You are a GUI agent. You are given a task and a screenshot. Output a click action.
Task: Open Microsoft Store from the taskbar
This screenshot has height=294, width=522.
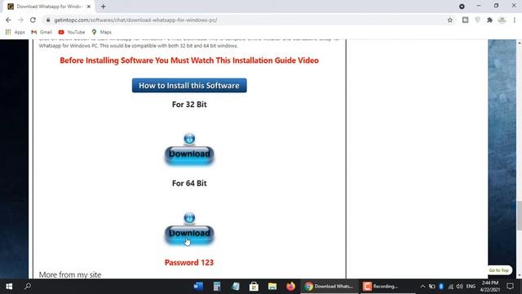[254, 287]
